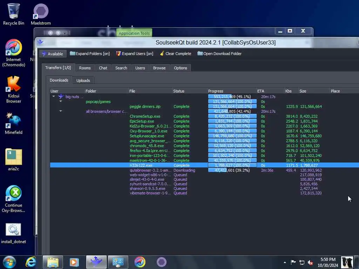Open the Kidzui Browser desktop shortcut

click(14, 90)
